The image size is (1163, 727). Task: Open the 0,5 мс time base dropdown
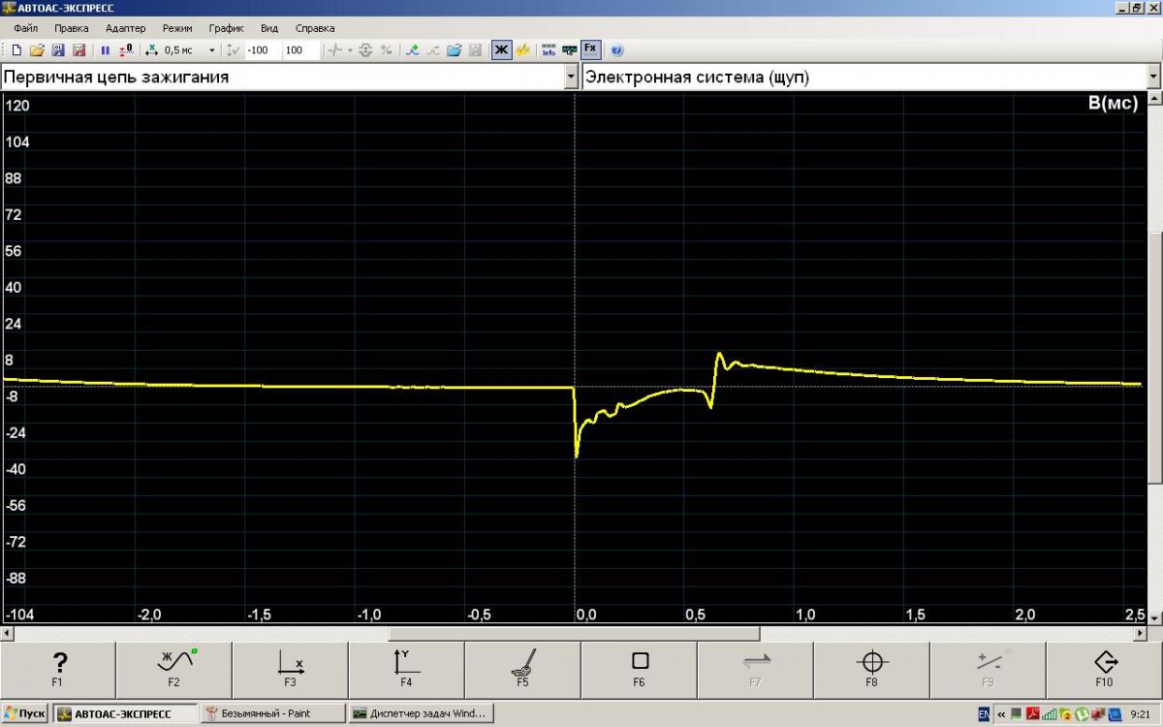coord(212,49)
